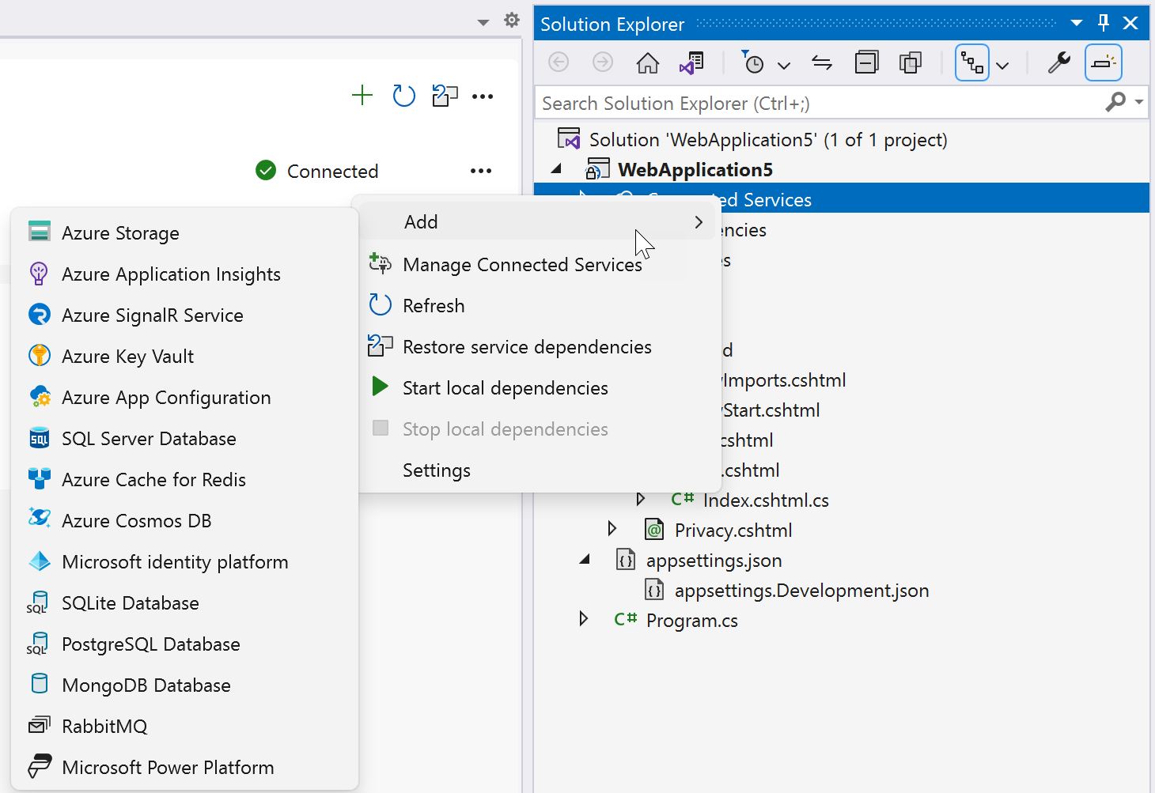Pin the Solution Explorer panel
The height and width of the screenshot is (793, 1155).
(1104, 23)
